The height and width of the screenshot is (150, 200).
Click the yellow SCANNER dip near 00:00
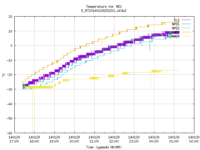coord(151,79)
